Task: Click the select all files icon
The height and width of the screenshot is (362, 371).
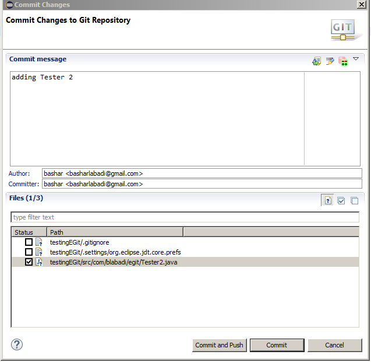Action: tap(341, 201)
